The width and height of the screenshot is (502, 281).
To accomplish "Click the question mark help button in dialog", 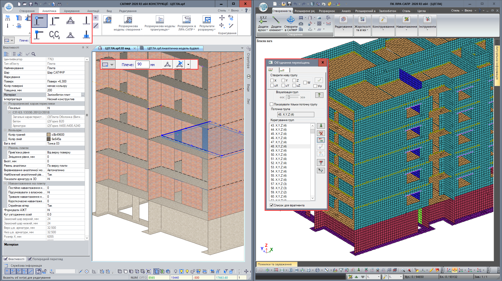I will [319, 95].
